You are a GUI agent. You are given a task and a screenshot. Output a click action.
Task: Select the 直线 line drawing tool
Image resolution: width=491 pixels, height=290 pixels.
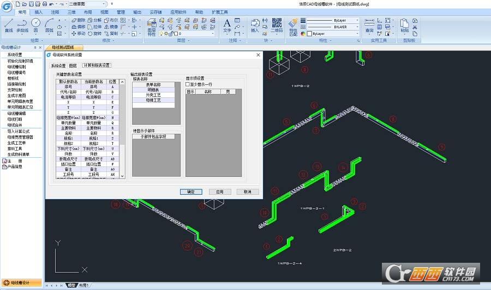9,25
